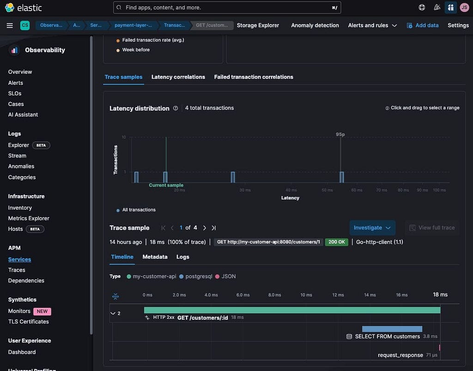Click the Elastic logo
The image size is (473, 371).
coord(24,7)
